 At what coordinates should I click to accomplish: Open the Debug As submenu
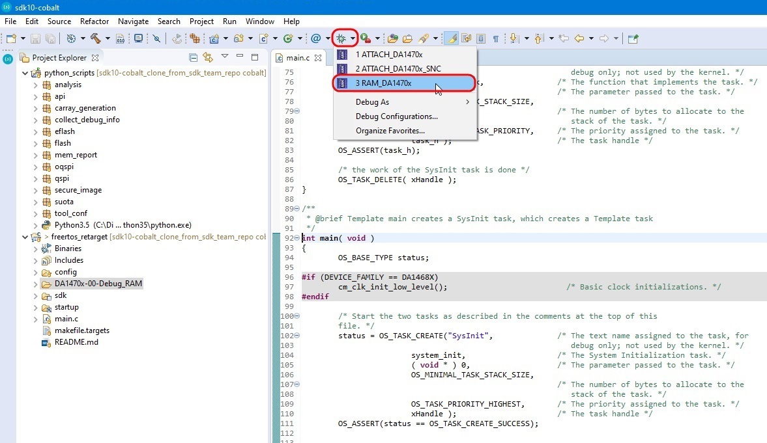pos(405,102)
